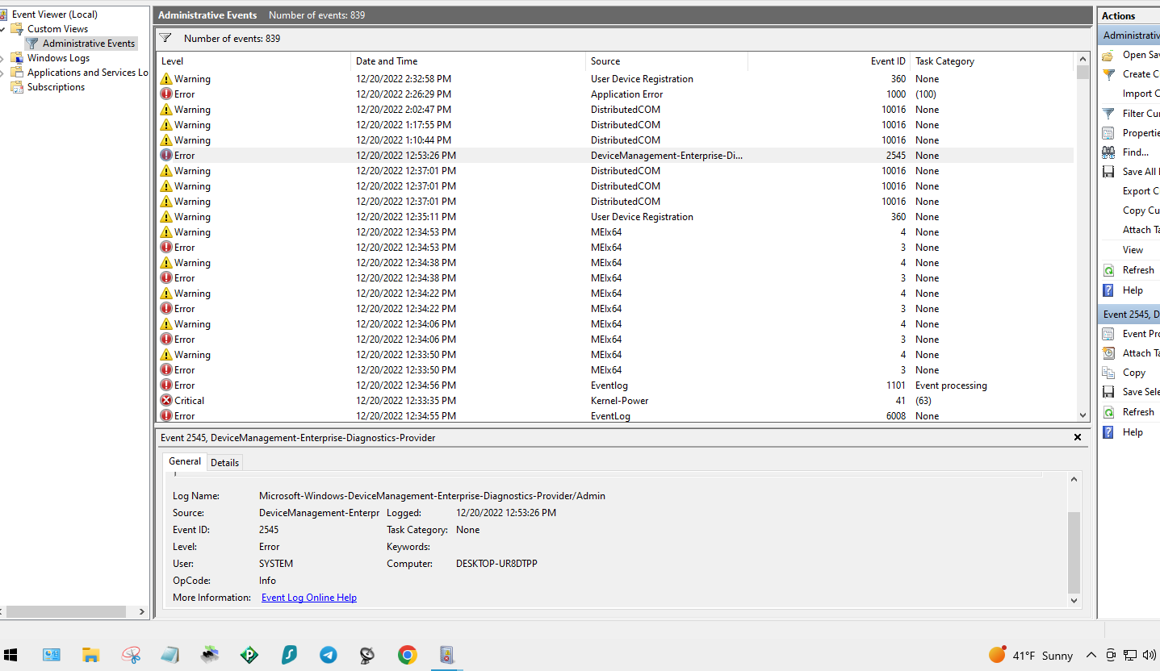Click the details pane scroll-down arrow
The height and width of the screenshot is (671, 1160).
pos(1074,600)
